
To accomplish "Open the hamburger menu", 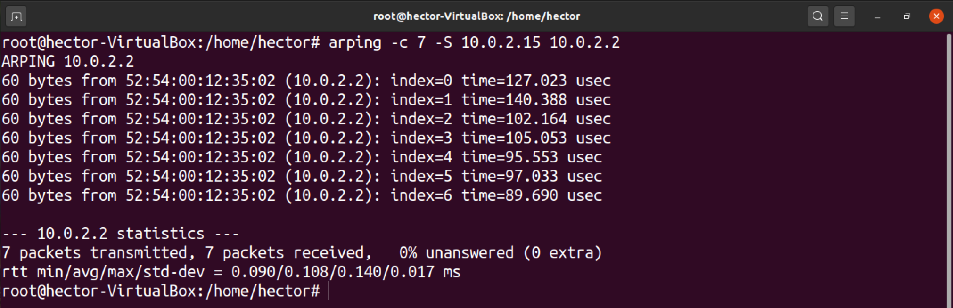I will [844, 16].
